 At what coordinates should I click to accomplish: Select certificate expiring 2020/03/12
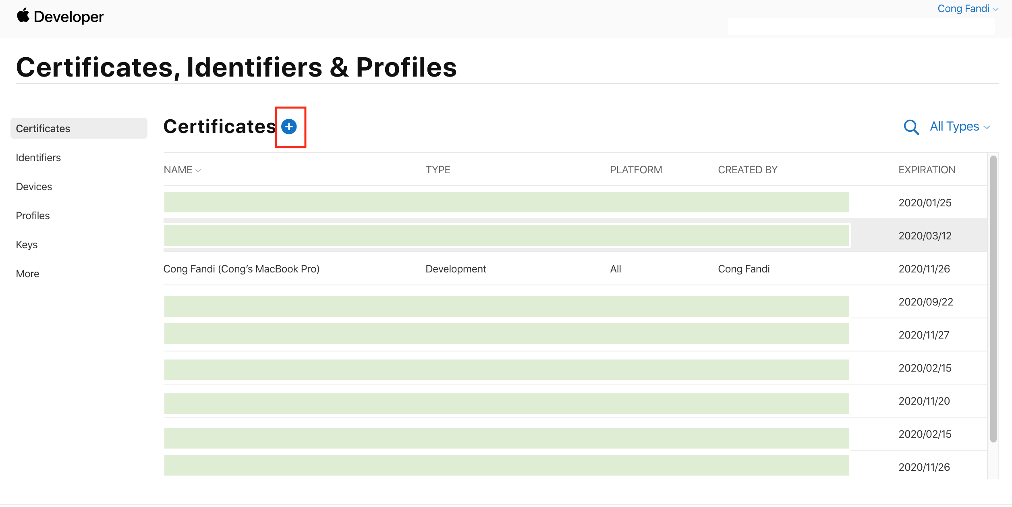coord(925,236)
